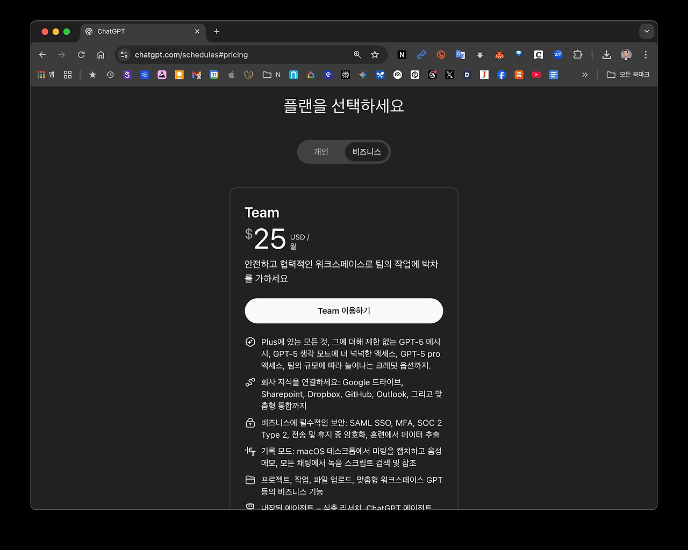Open the Google Translate extension
Image resolution: width=688 pixels, height=550 pixels.
[461, 55]
